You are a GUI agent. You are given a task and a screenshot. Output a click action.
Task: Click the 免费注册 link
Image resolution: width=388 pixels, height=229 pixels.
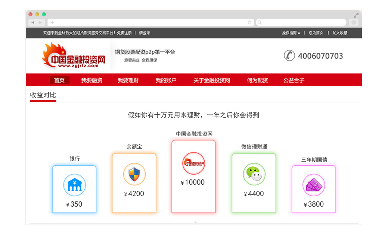pos(124,33)
